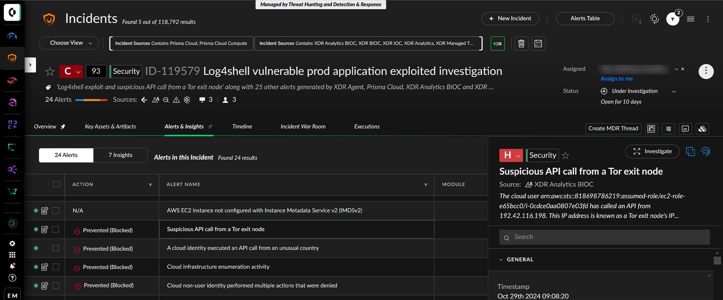Open the Cortex home logo icon
723x300 pixels.
(x=12, y=12)
